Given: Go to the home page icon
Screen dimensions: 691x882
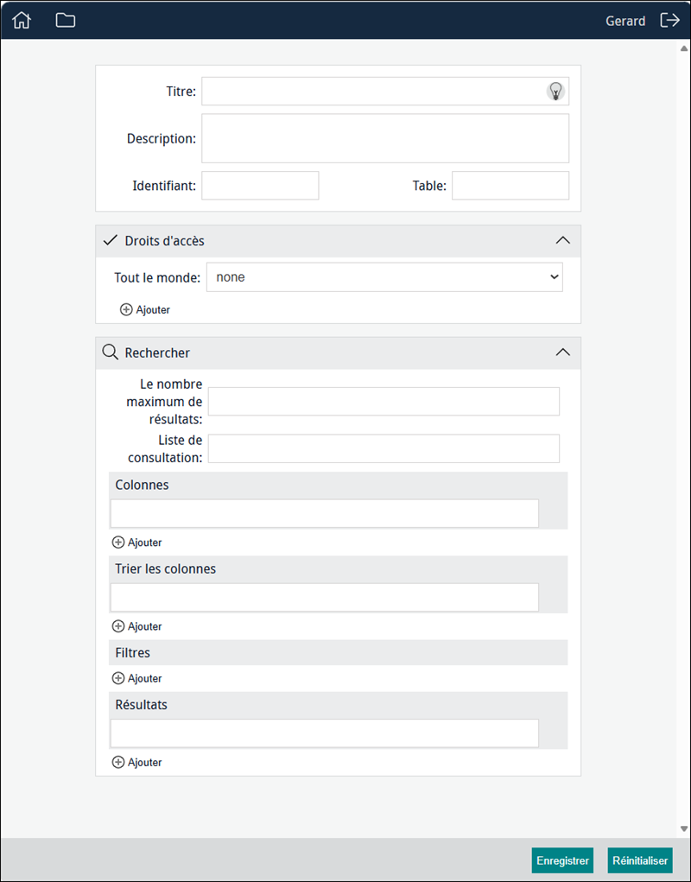Looking at the screenshot, I should coord(22,20).
